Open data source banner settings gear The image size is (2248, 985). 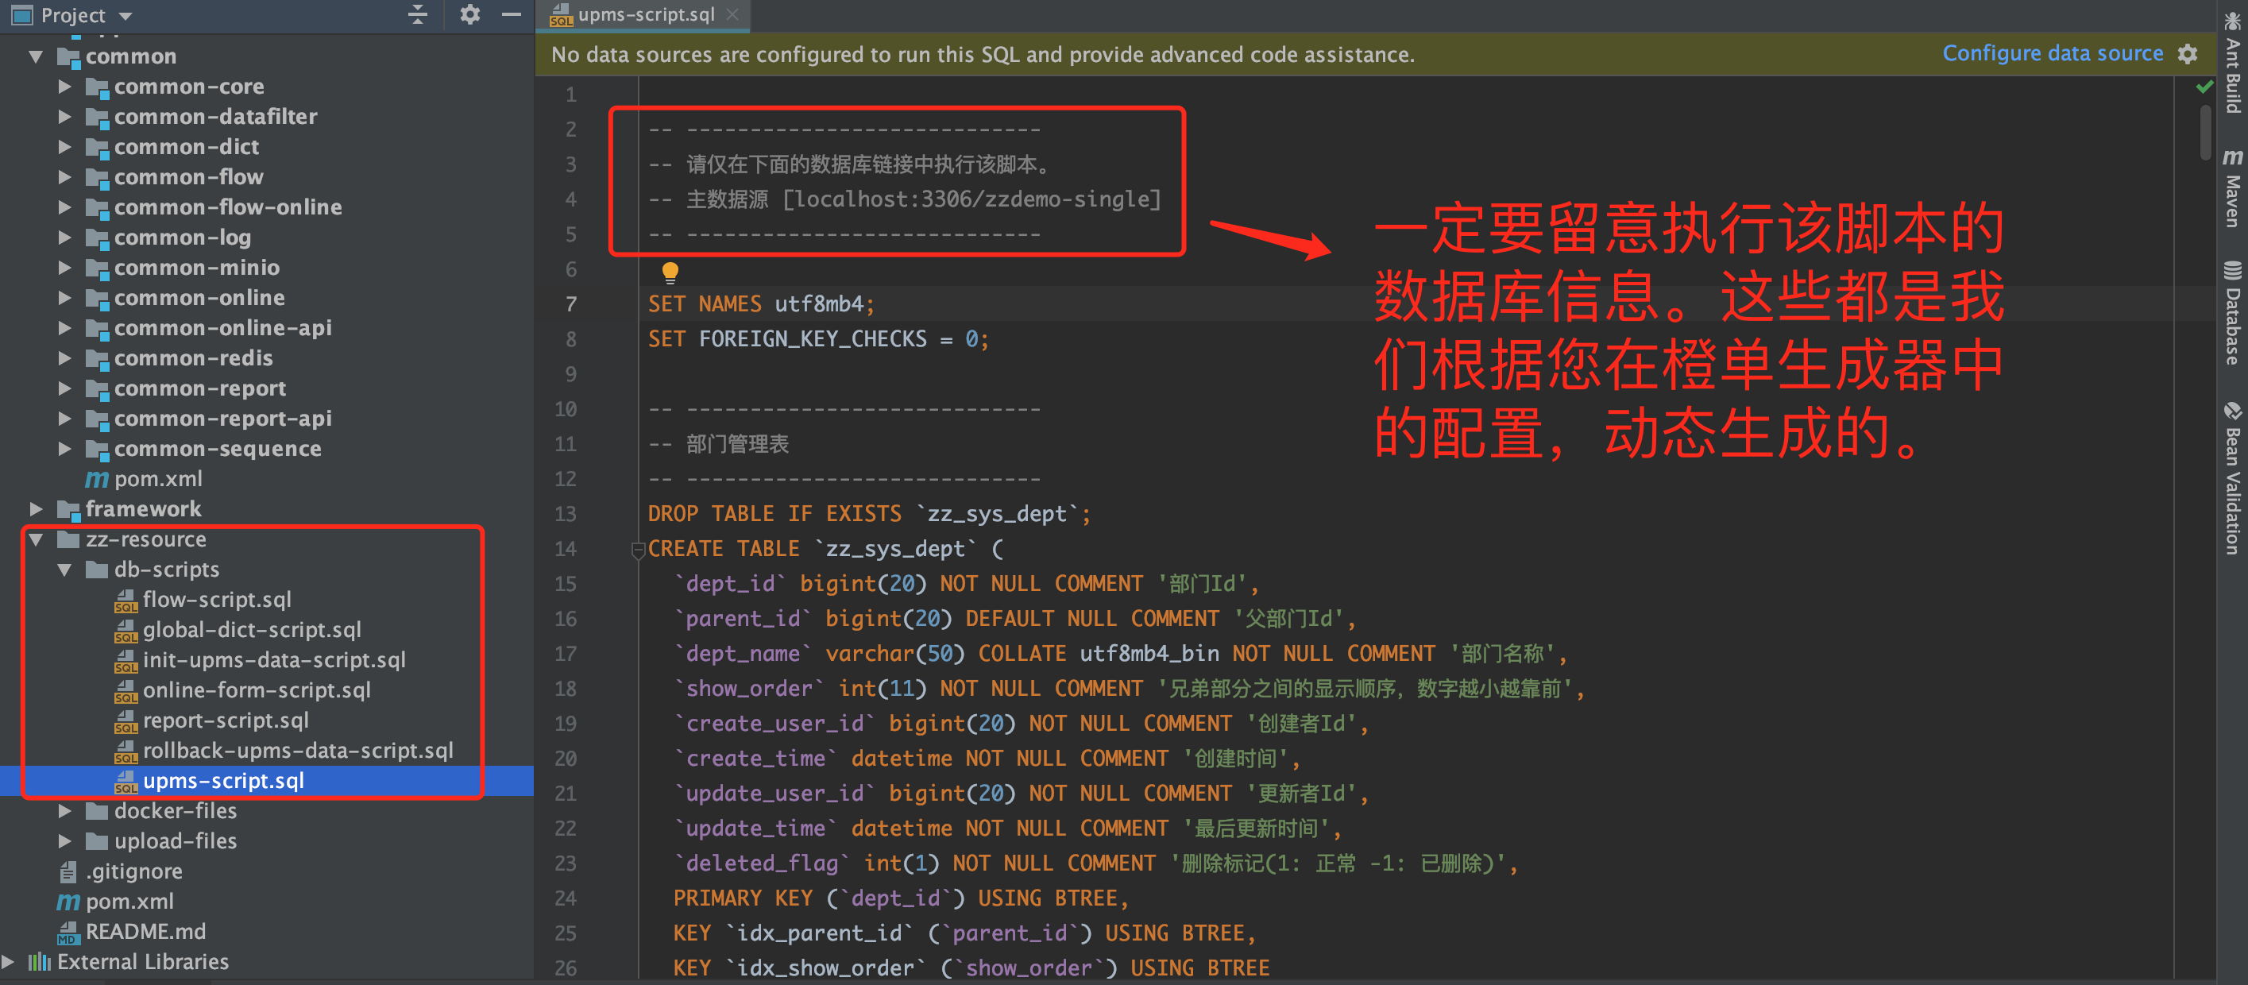coord(2187,54)
